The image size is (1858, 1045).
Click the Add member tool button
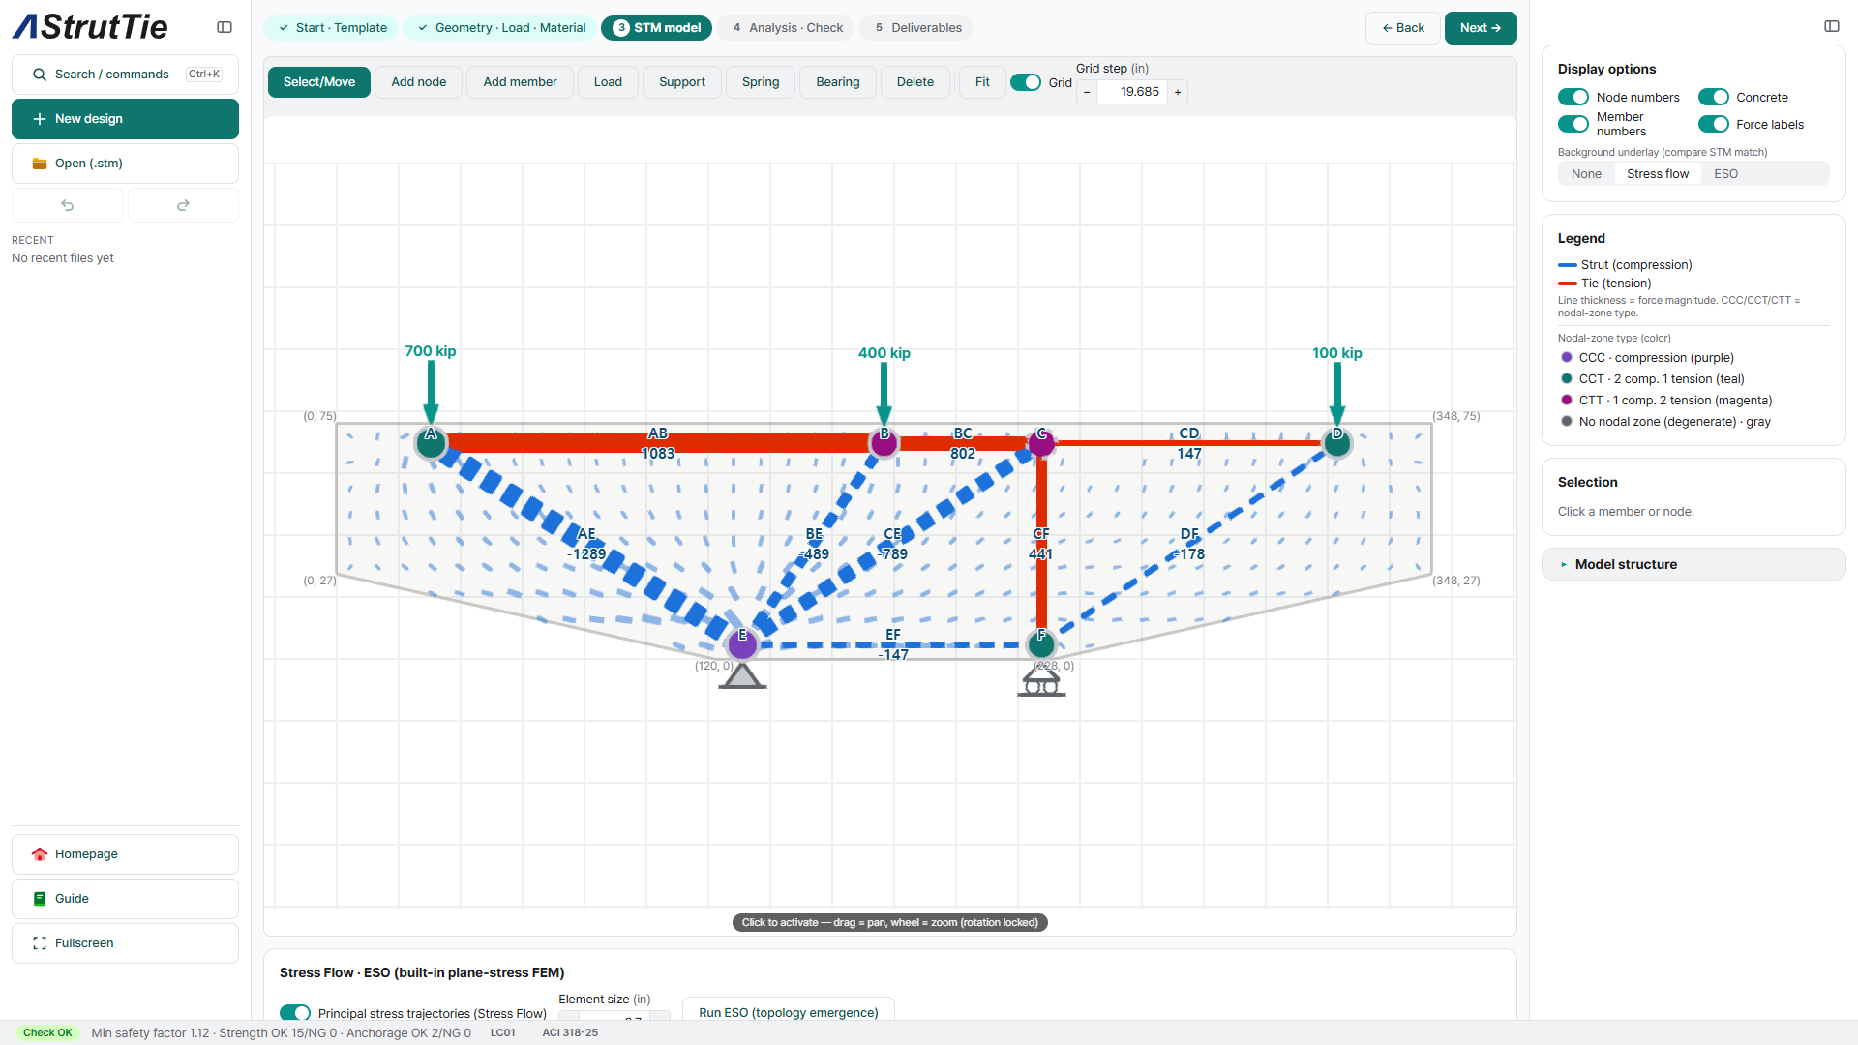pos(520,82)
